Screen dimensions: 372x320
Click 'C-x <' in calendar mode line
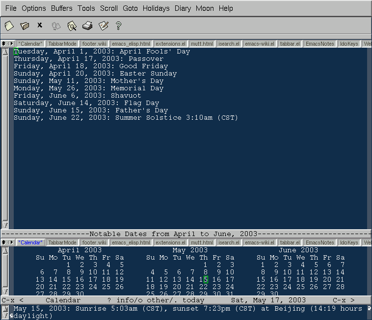13,300
